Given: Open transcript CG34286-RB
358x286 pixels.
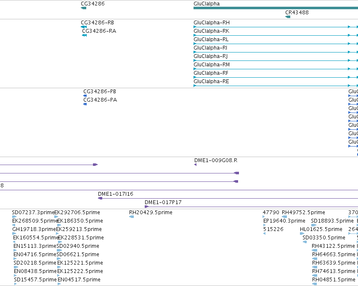Looking at the screenshot, I should pos(97,23).
